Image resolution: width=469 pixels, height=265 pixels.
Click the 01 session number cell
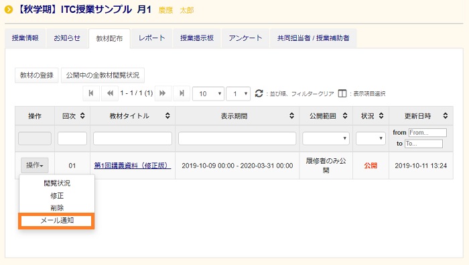point(72,166)
